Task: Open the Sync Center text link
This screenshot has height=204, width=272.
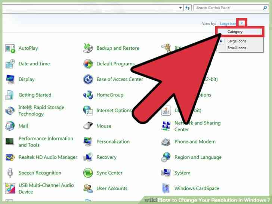Action: tap(109, 173)
